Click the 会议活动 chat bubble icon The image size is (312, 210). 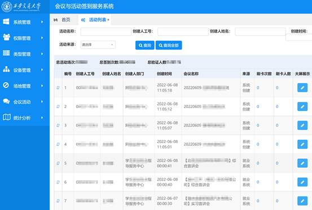pyautogui.click(x=6, y=101)
